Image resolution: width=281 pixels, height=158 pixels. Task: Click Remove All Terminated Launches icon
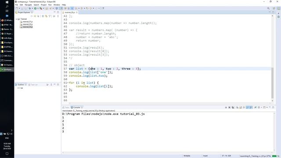(233, 108)
